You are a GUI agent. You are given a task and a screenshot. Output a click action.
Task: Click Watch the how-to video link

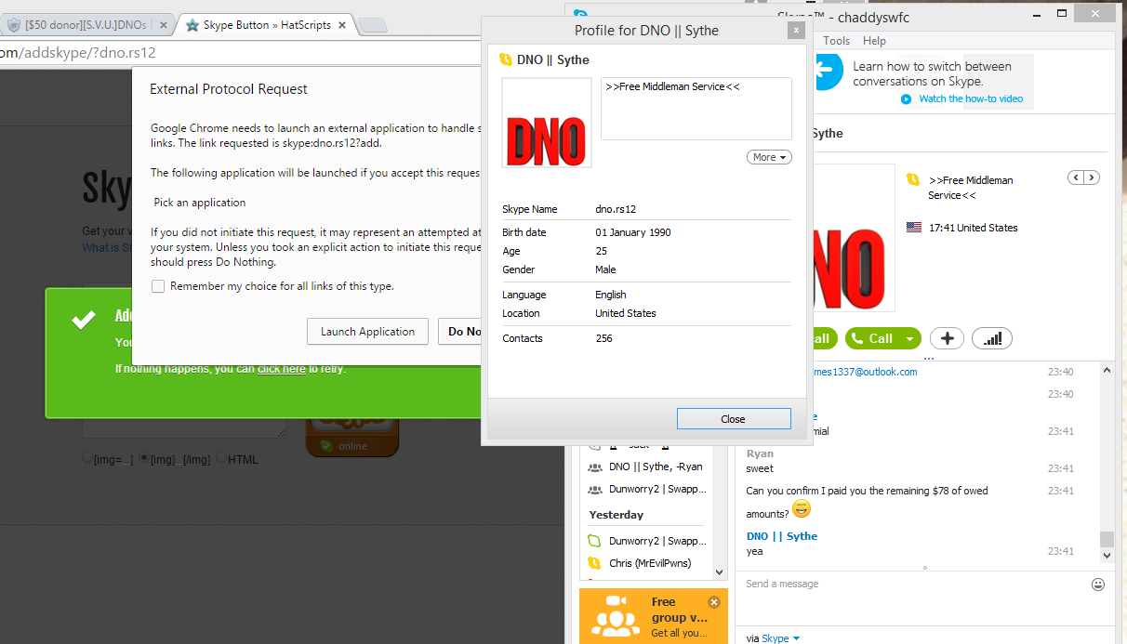pos(971,99)
